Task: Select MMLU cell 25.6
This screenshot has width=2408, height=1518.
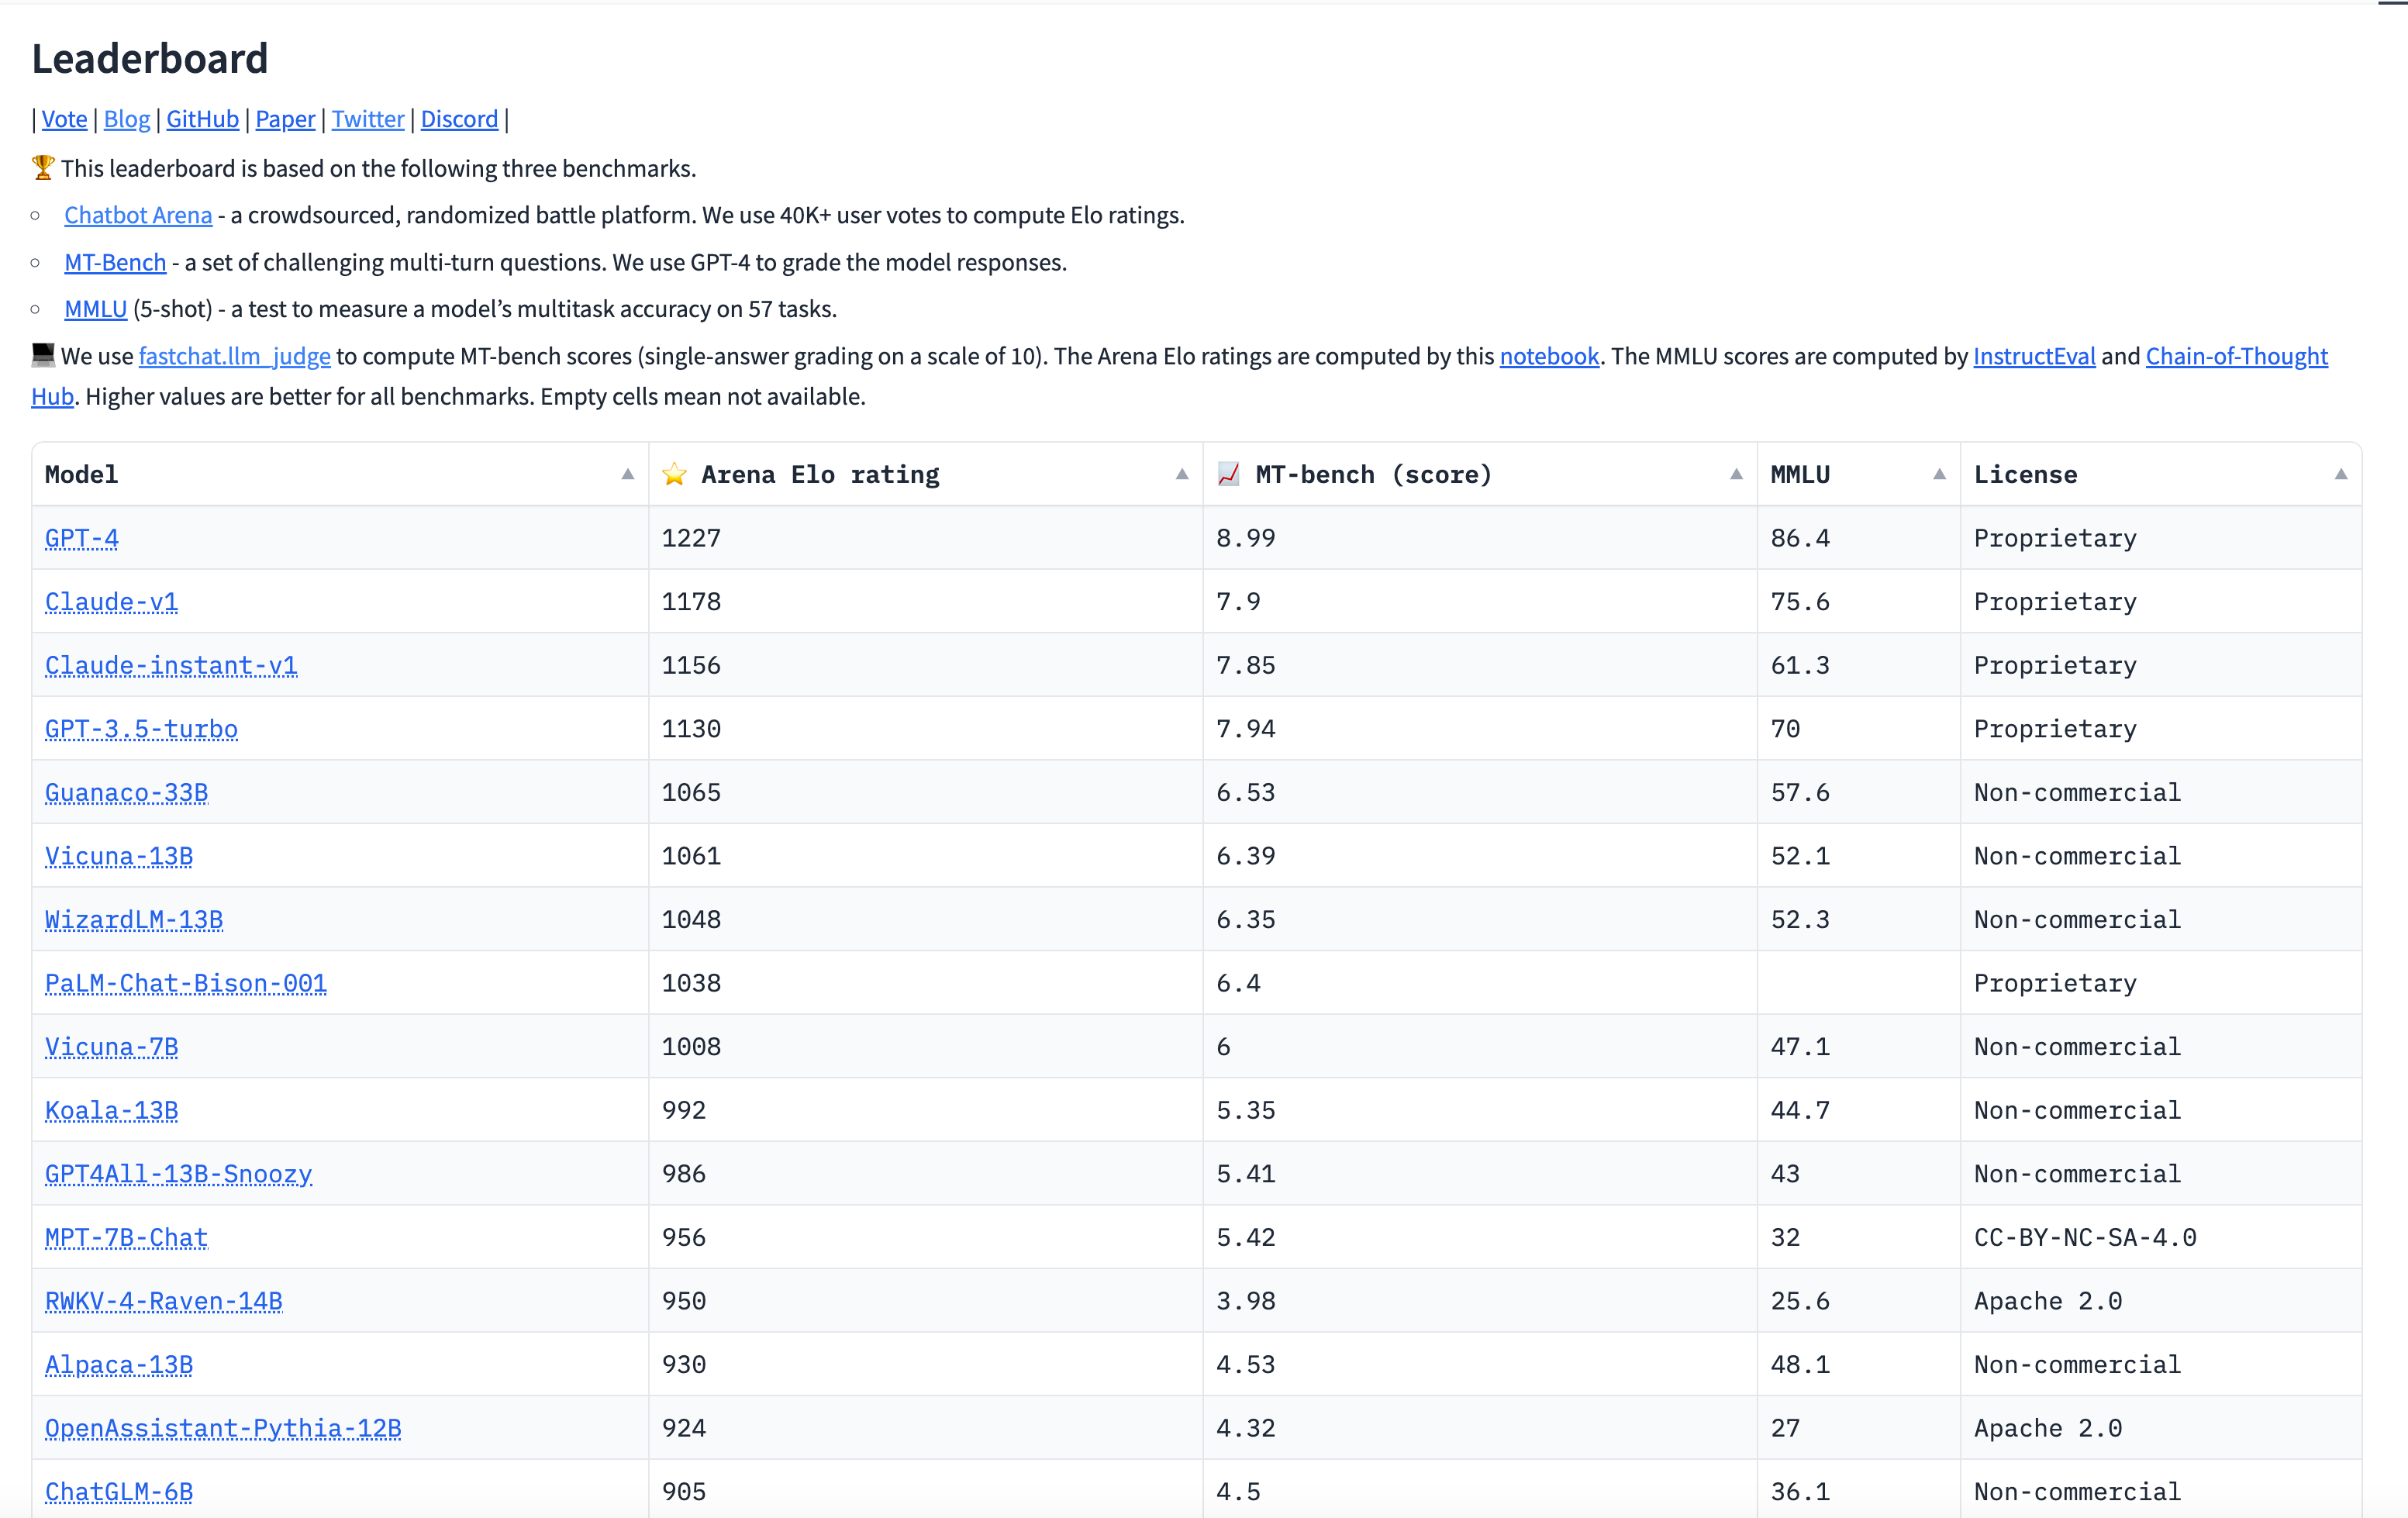Action: (1859, 1301)
